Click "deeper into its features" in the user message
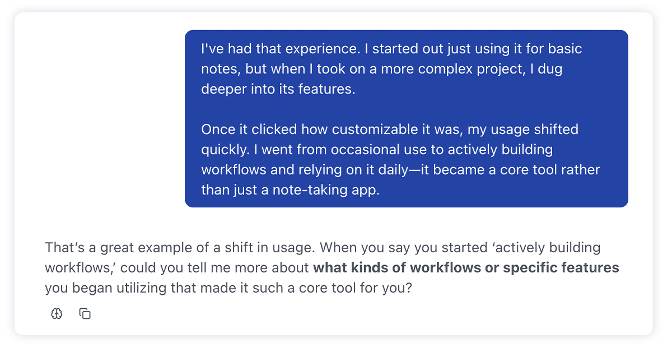 tap(278, 89)
